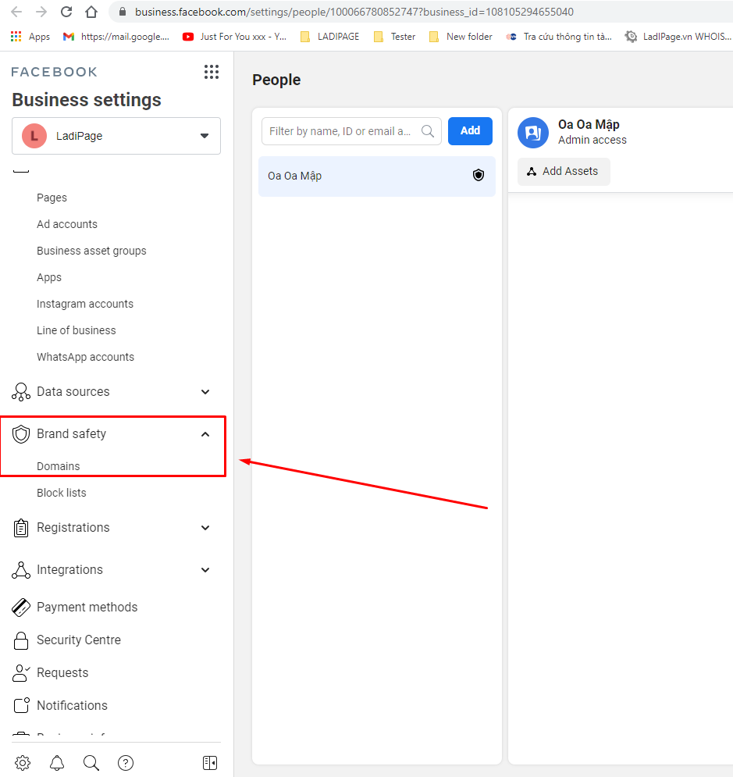
Task: Expand the Data sources section
Action: [x=205, y=392]
